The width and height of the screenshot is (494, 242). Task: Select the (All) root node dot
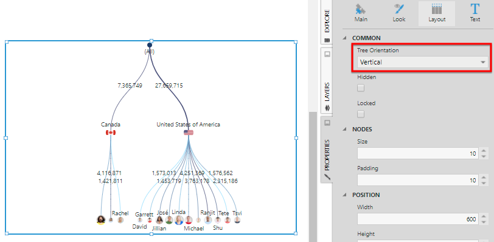[x=150, y=45]
